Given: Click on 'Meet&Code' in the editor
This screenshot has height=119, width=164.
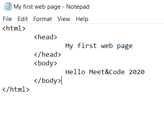Looking at the screenshot, I should [x=107, y=72].
